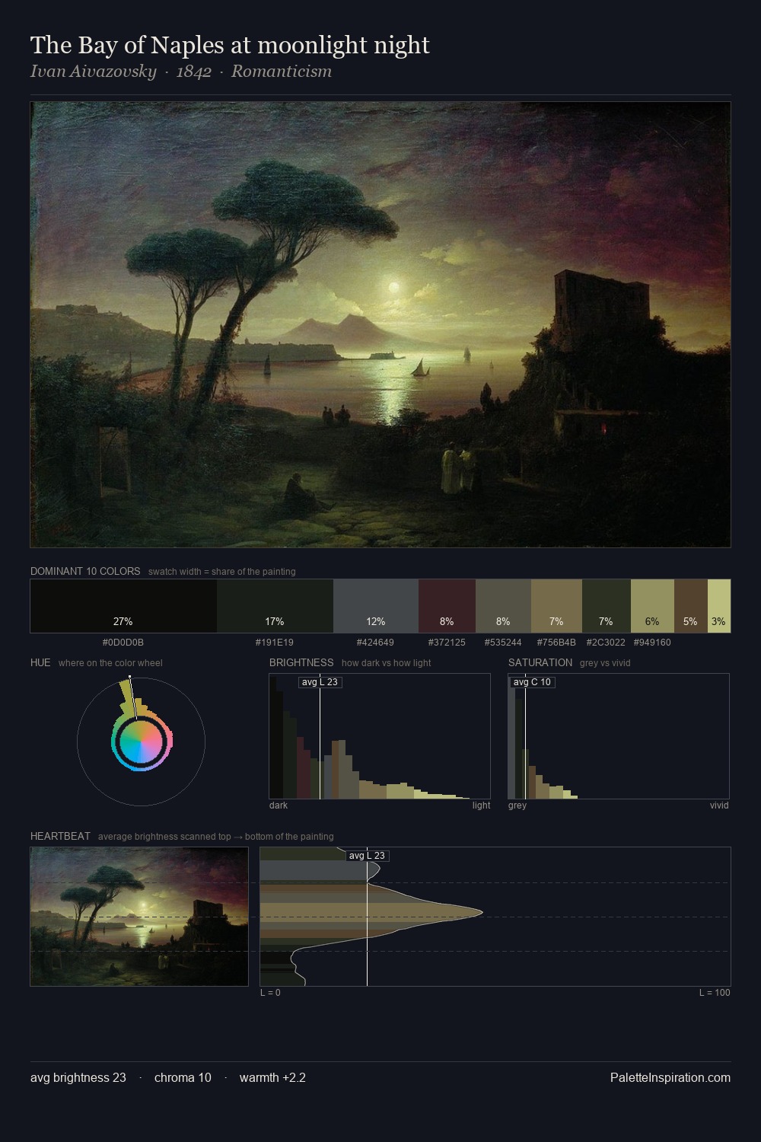Pick the #2C3022 dark green swatch
Viewport: 761px width, 1142px height.
pos(606,606)
